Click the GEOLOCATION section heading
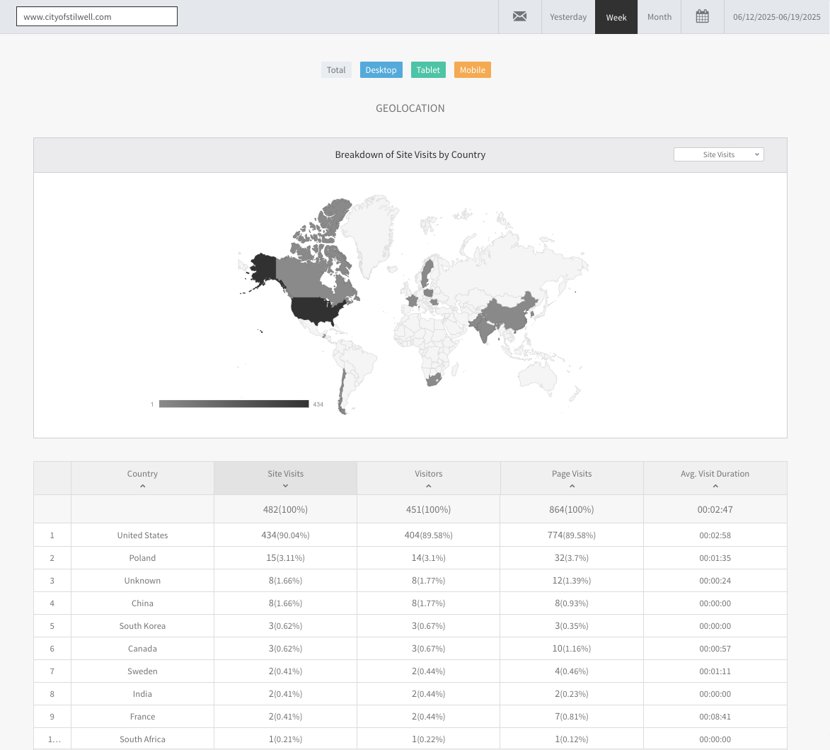830x750 pixels. 410,108
